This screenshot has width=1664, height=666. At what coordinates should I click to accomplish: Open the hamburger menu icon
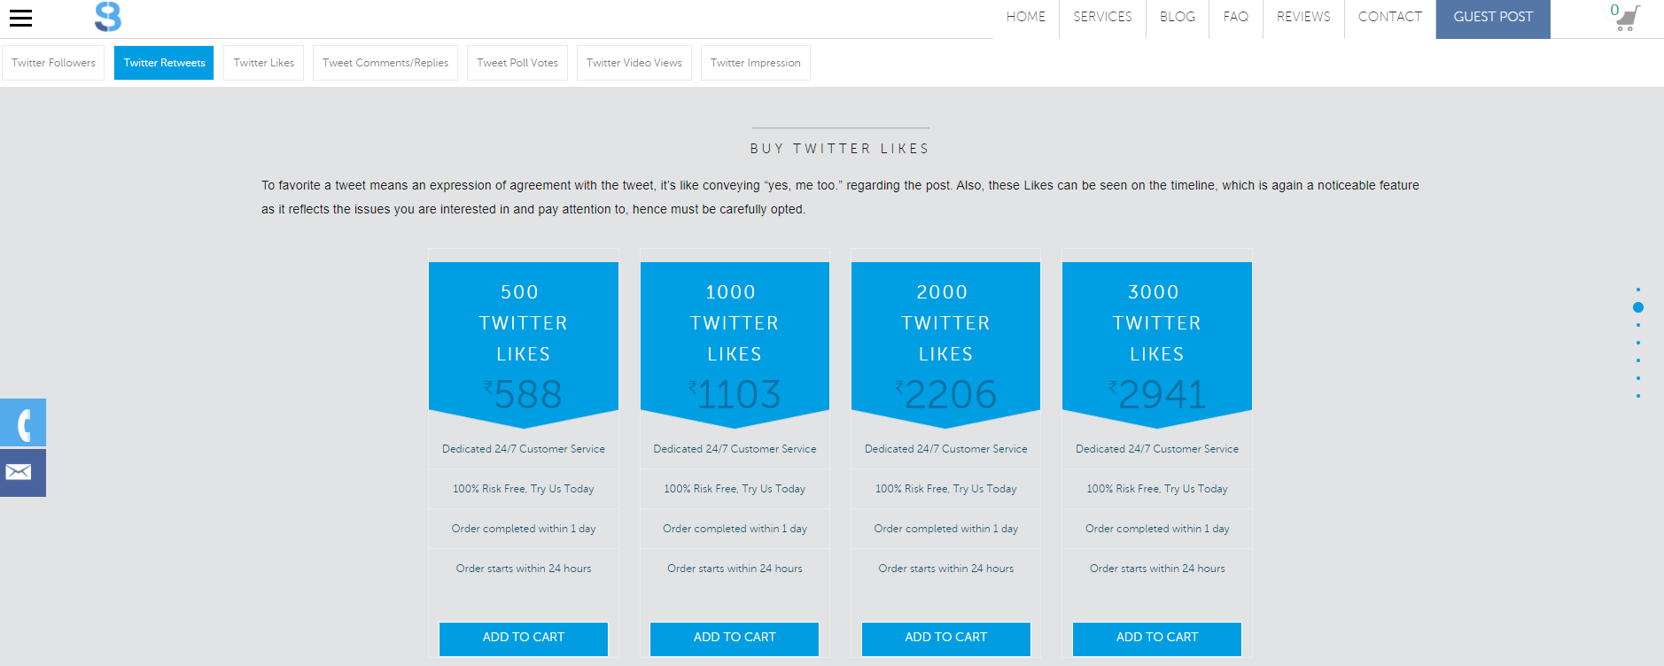coord(20,18)
